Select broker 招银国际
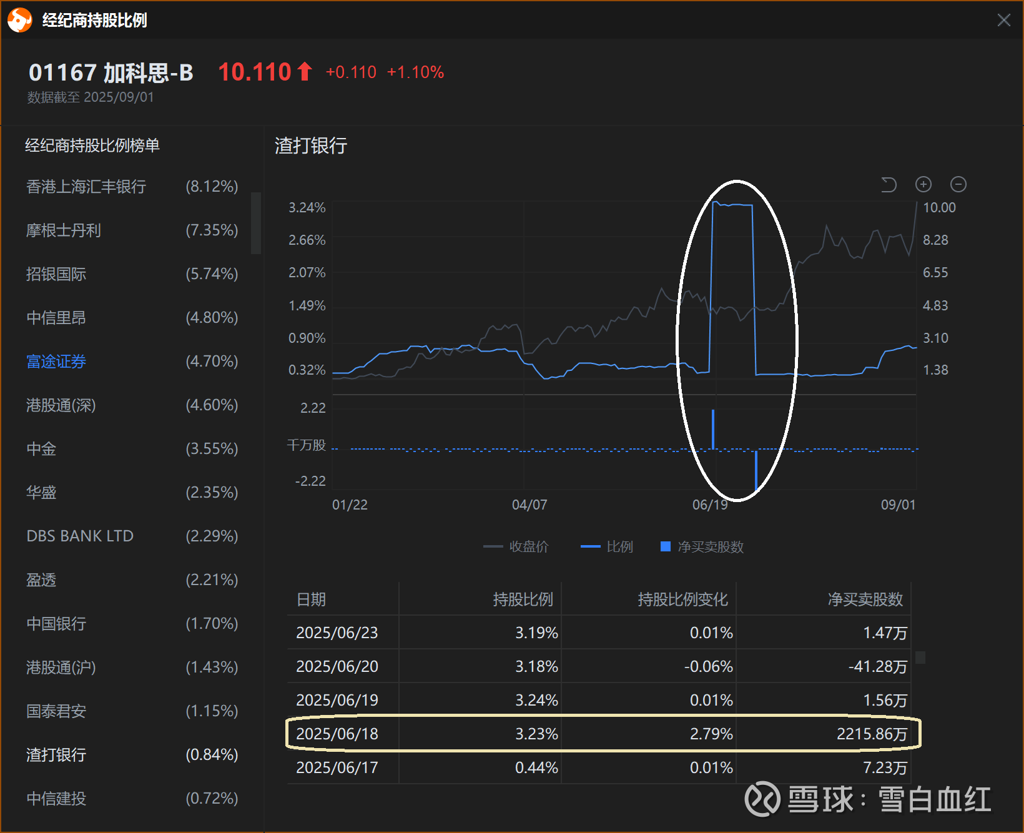This screenshot has width=1024, height=833. point(132,274)
